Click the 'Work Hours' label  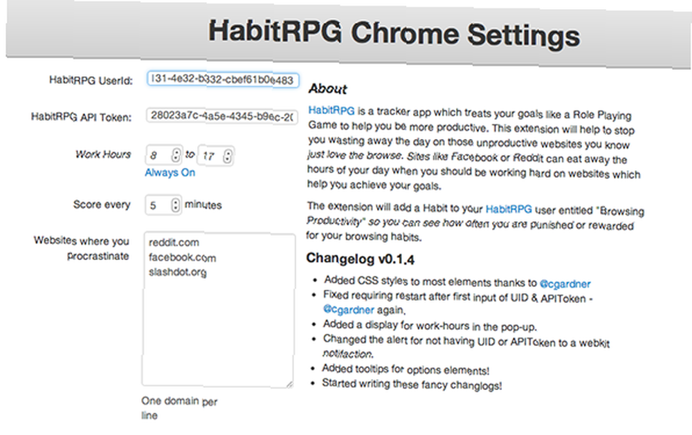point(103,154)
